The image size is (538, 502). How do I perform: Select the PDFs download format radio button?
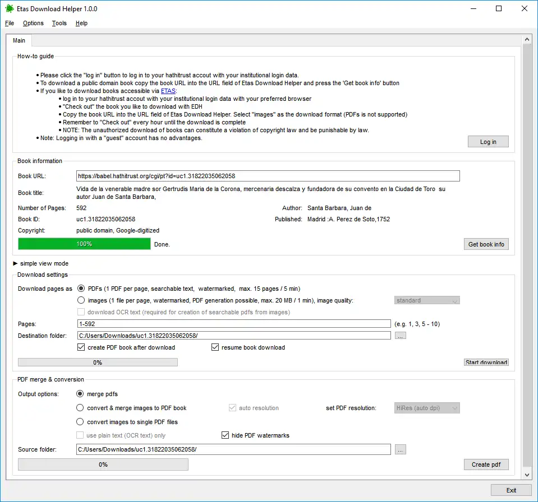[81, 289]
